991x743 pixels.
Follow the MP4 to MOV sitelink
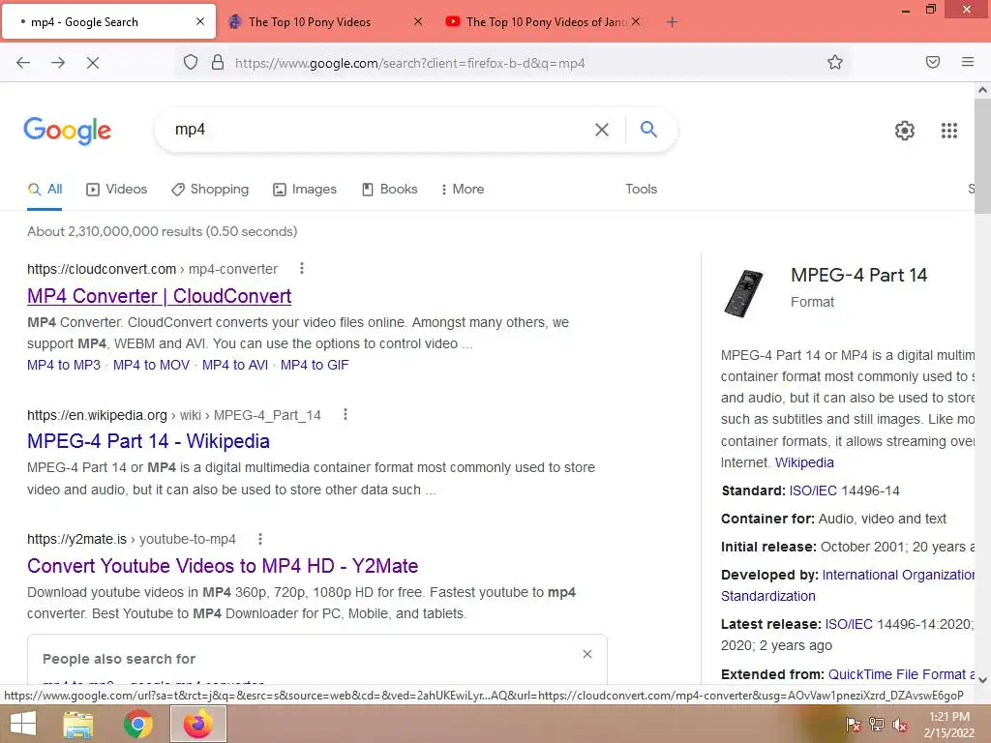click(151, 365)
